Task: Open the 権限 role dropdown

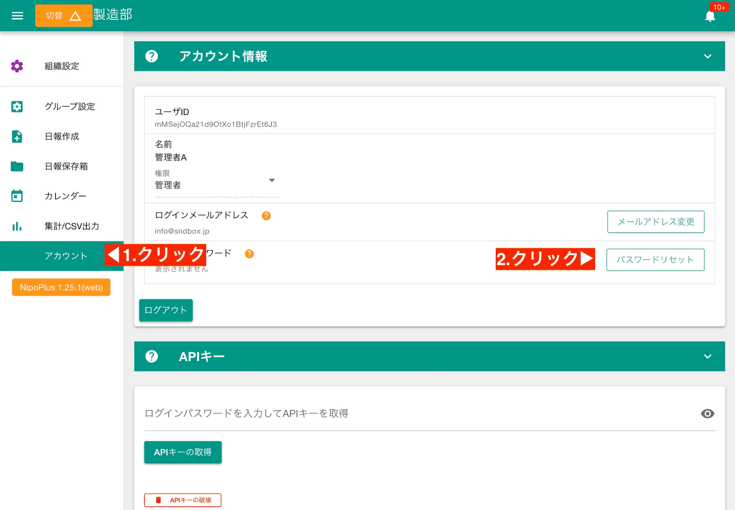Action: click(x=272, y=180)
